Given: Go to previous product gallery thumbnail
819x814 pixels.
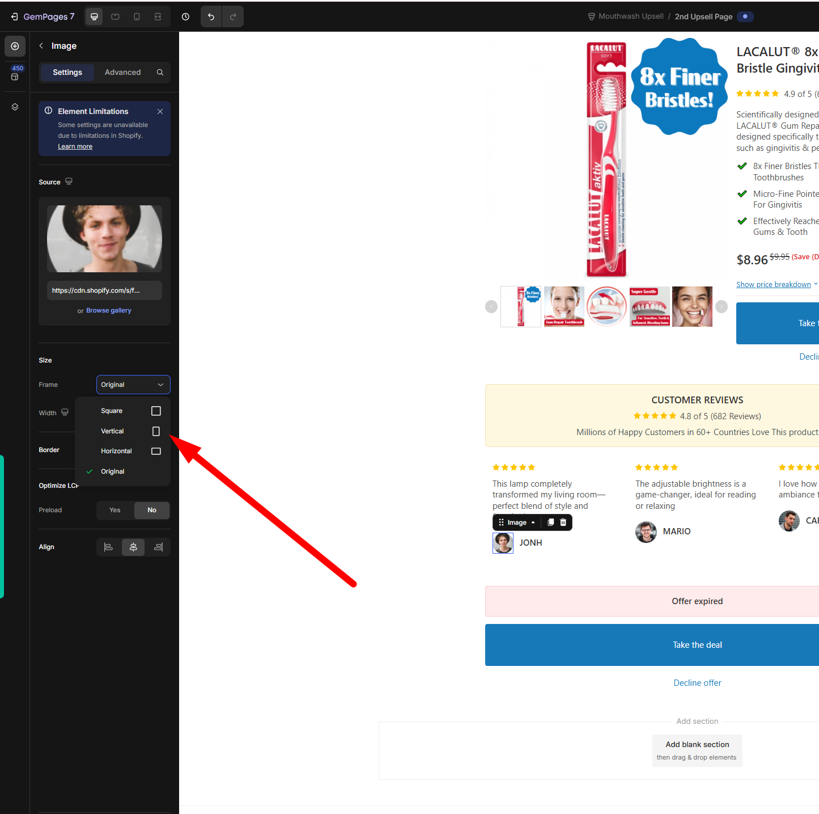Looking at the screenshot, I should click(491, 306).
